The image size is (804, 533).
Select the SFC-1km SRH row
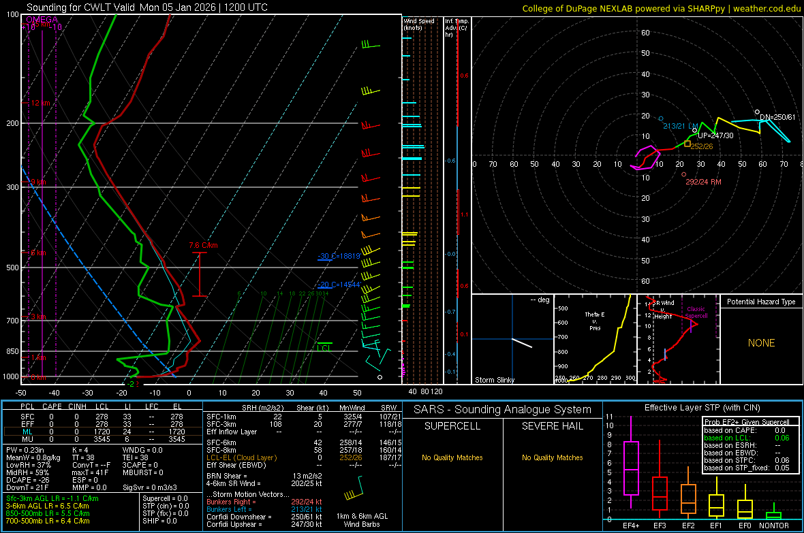click(x=304, y=417)
